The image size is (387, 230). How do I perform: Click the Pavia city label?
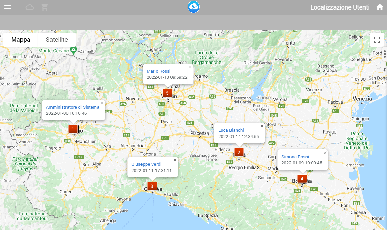pyautogui.click(x=166, y=122)
